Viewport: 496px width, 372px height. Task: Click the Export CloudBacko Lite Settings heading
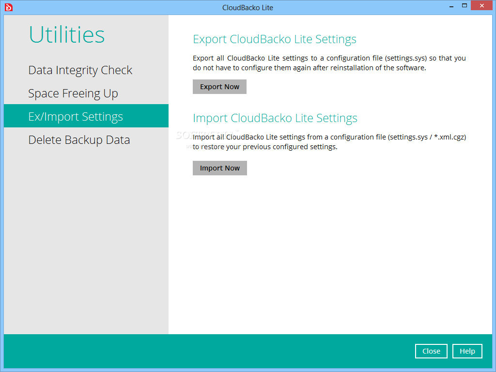tap(275, 39)
